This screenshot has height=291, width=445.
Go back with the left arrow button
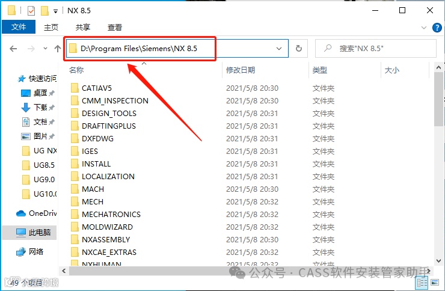[x=13, y=49]
